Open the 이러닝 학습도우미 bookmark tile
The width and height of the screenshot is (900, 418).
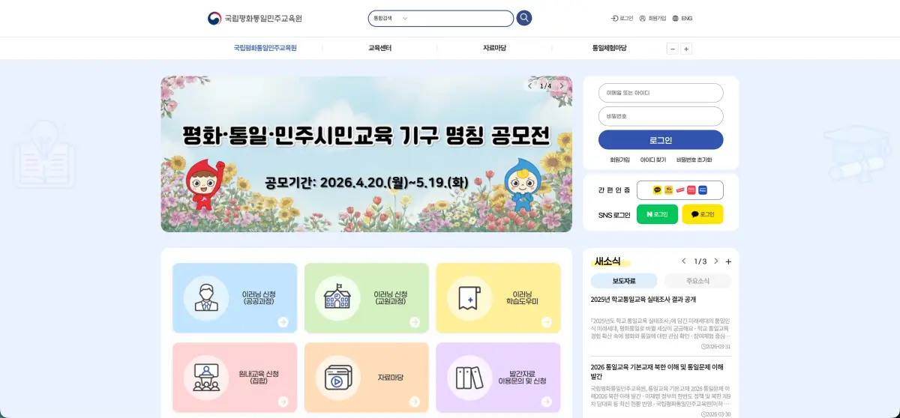click(498, 298)
